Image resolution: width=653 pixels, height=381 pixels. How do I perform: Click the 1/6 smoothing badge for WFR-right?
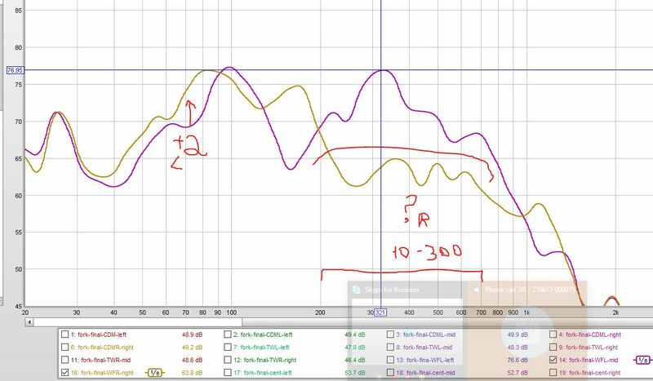pos(154,373)
